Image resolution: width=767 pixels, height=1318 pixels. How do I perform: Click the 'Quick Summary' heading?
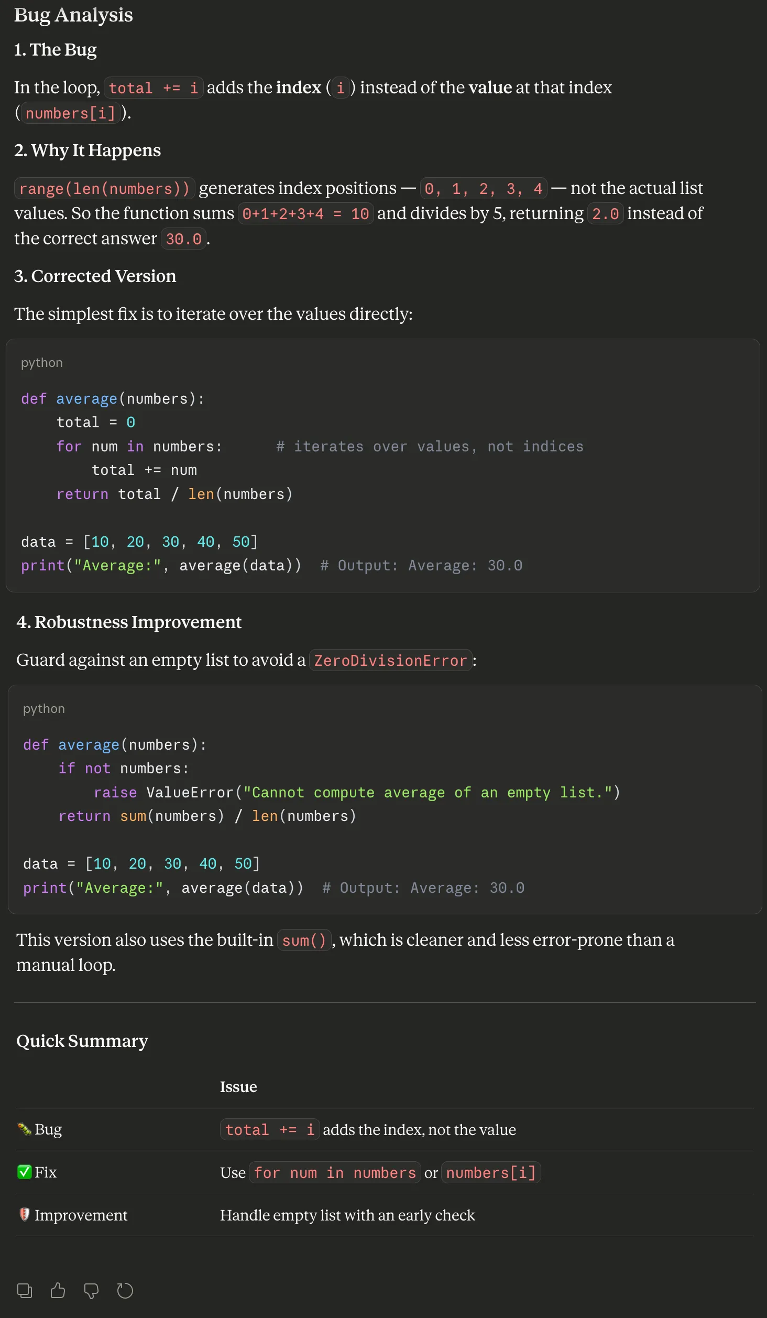[x=82, y=1041]
